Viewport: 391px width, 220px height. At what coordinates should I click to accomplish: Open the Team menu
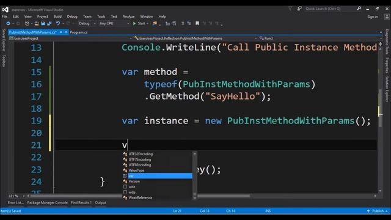87,16
